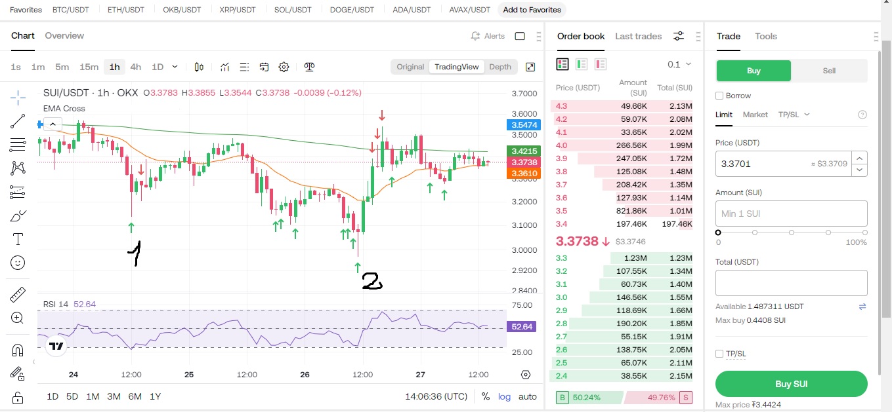Open fullscreen chart mode

[530, 67]
